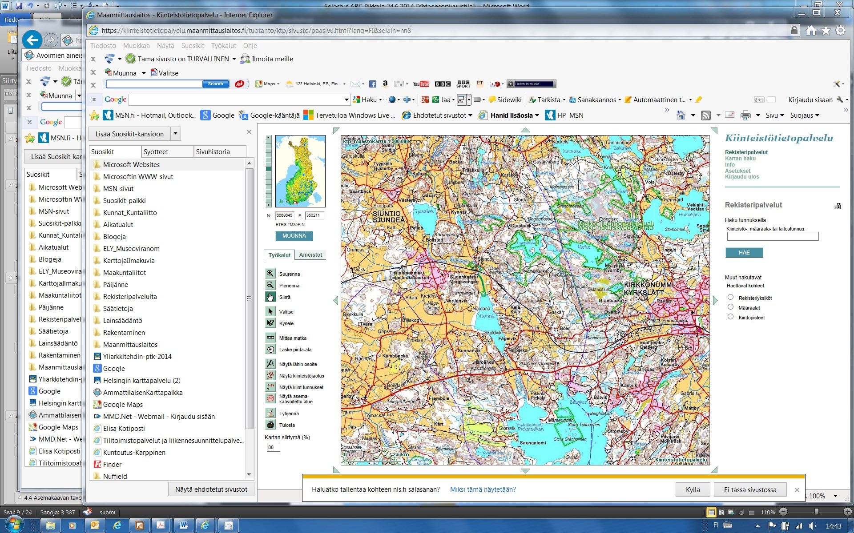Open the Google toolbar search field dropdown

346,100
